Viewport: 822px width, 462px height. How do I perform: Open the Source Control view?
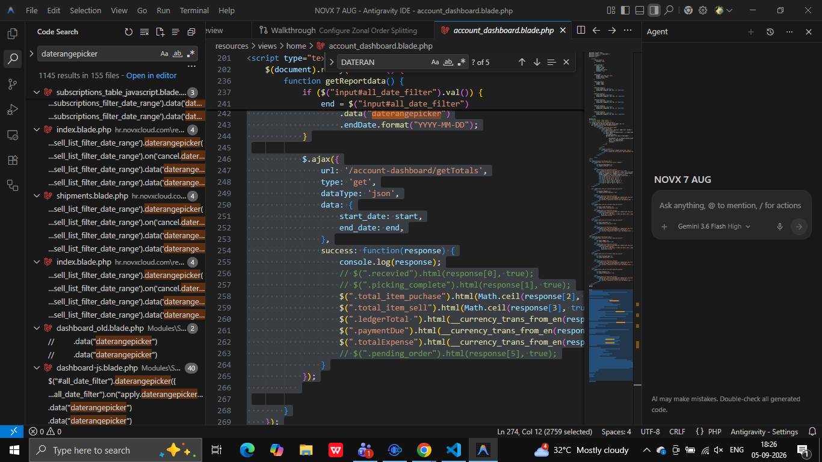[13, 84]
